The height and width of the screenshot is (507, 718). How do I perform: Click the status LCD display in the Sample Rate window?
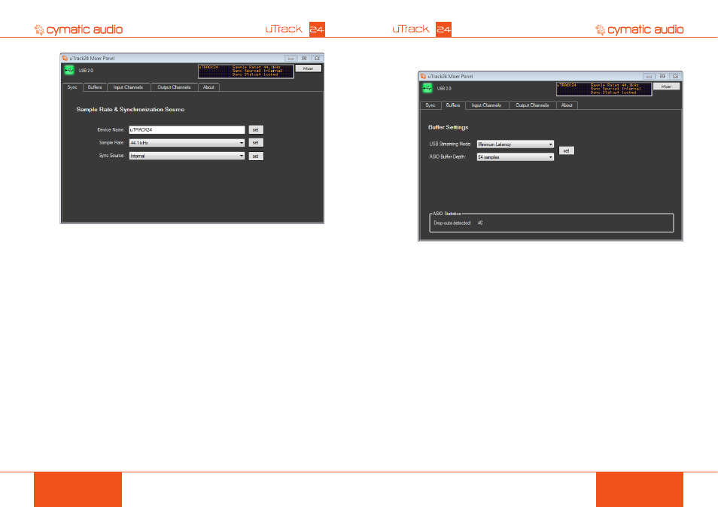(x=246, y=71)
